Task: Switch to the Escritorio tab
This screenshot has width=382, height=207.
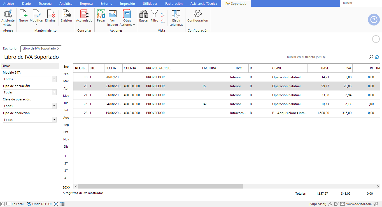Action: pyautogui.click(x=10, y=48)
